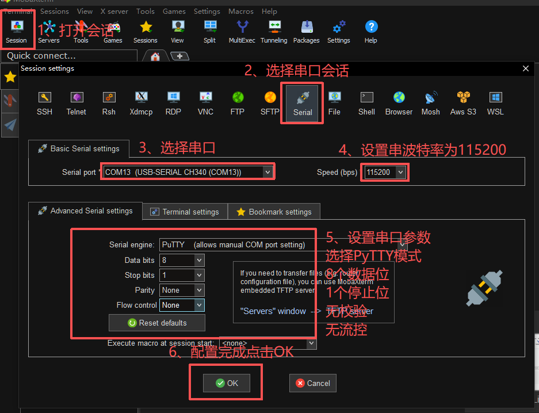This screenshot has height=413, width=539.
Task: Expand the Speed (bps) dropdown
Action: pyautogui.click(x=400, y=172)
